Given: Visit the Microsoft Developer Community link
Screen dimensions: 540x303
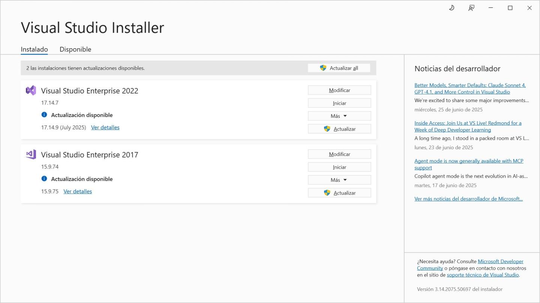Looking at the screenshot, I should pyautogui.click(x=500, y=261).
